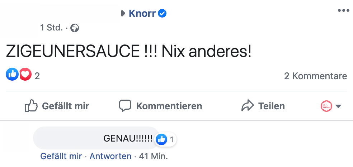The image size is (353, 167).
Task: Click Antworten to reply to the comment
Action: (x=110, y=156)
